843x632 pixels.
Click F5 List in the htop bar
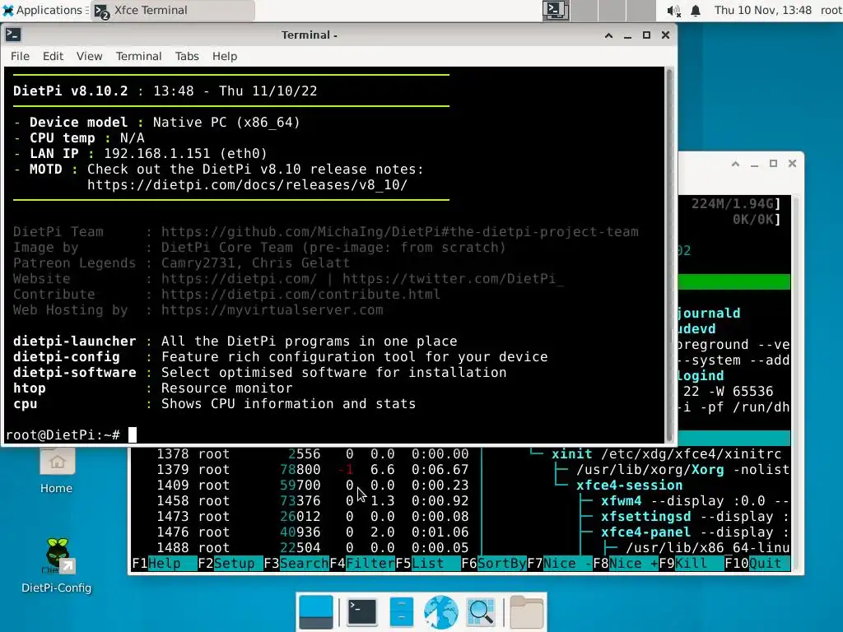click(x=428, y=563)
